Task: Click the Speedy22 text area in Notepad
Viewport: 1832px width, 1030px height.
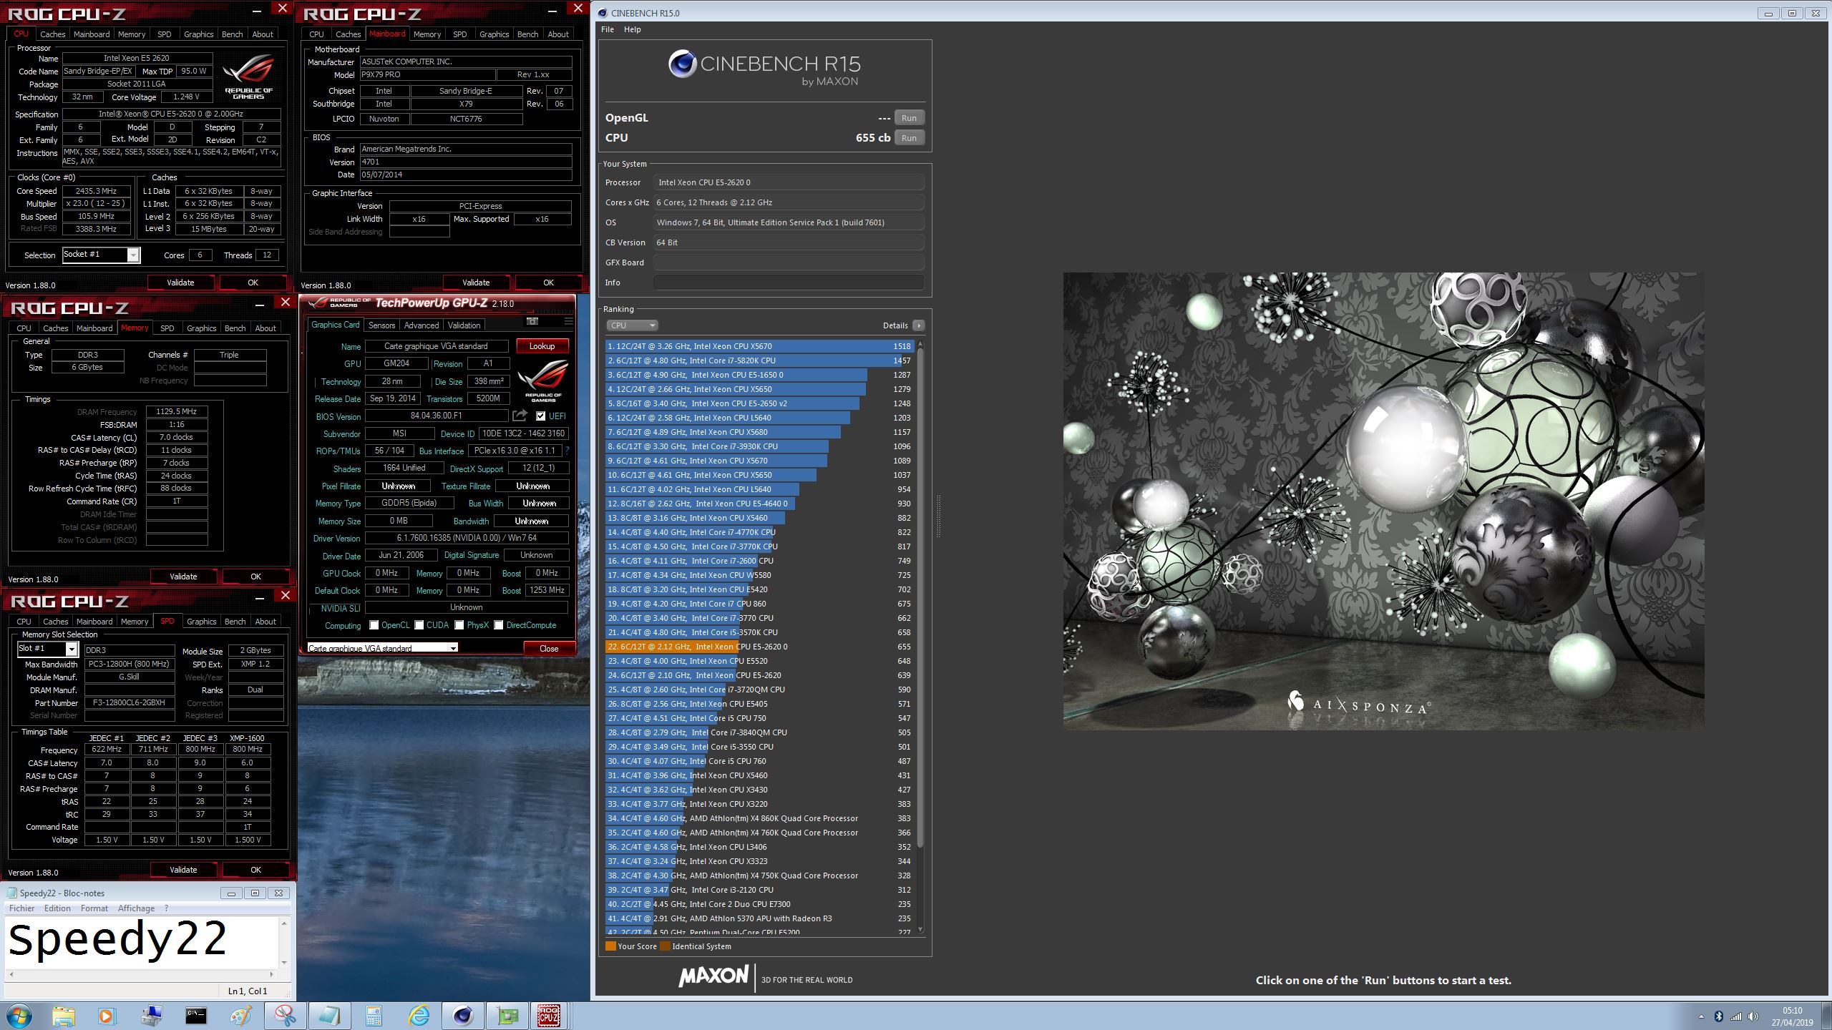Action: [142, 941]
